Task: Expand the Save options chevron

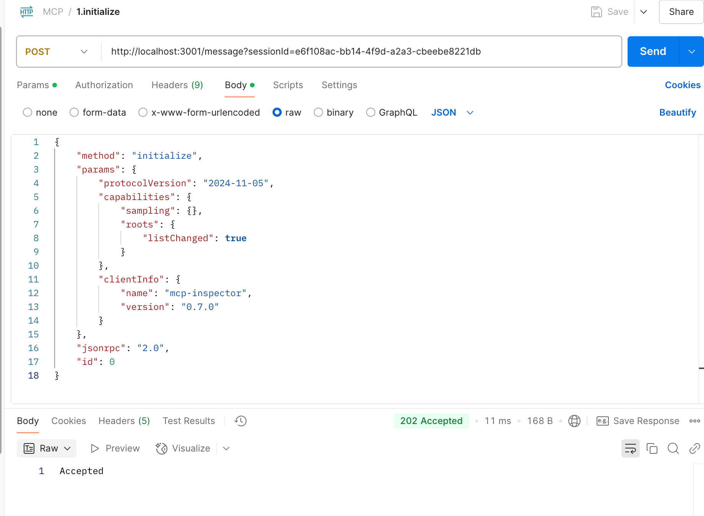Action: tap(644, 12)
